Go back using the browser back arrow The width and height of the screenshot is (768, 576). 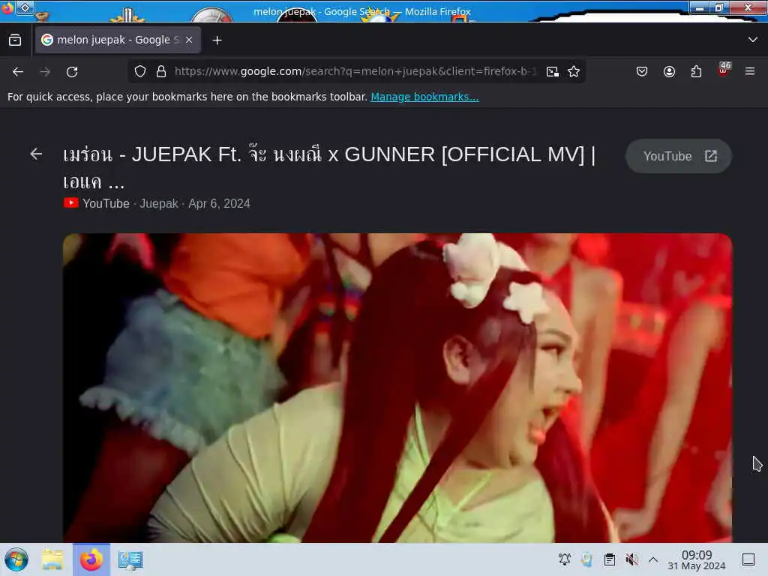[x=18, y=72]
